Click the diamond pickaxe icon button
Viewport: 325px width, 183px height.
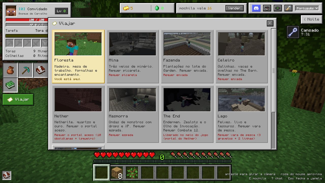coord(25,70)
